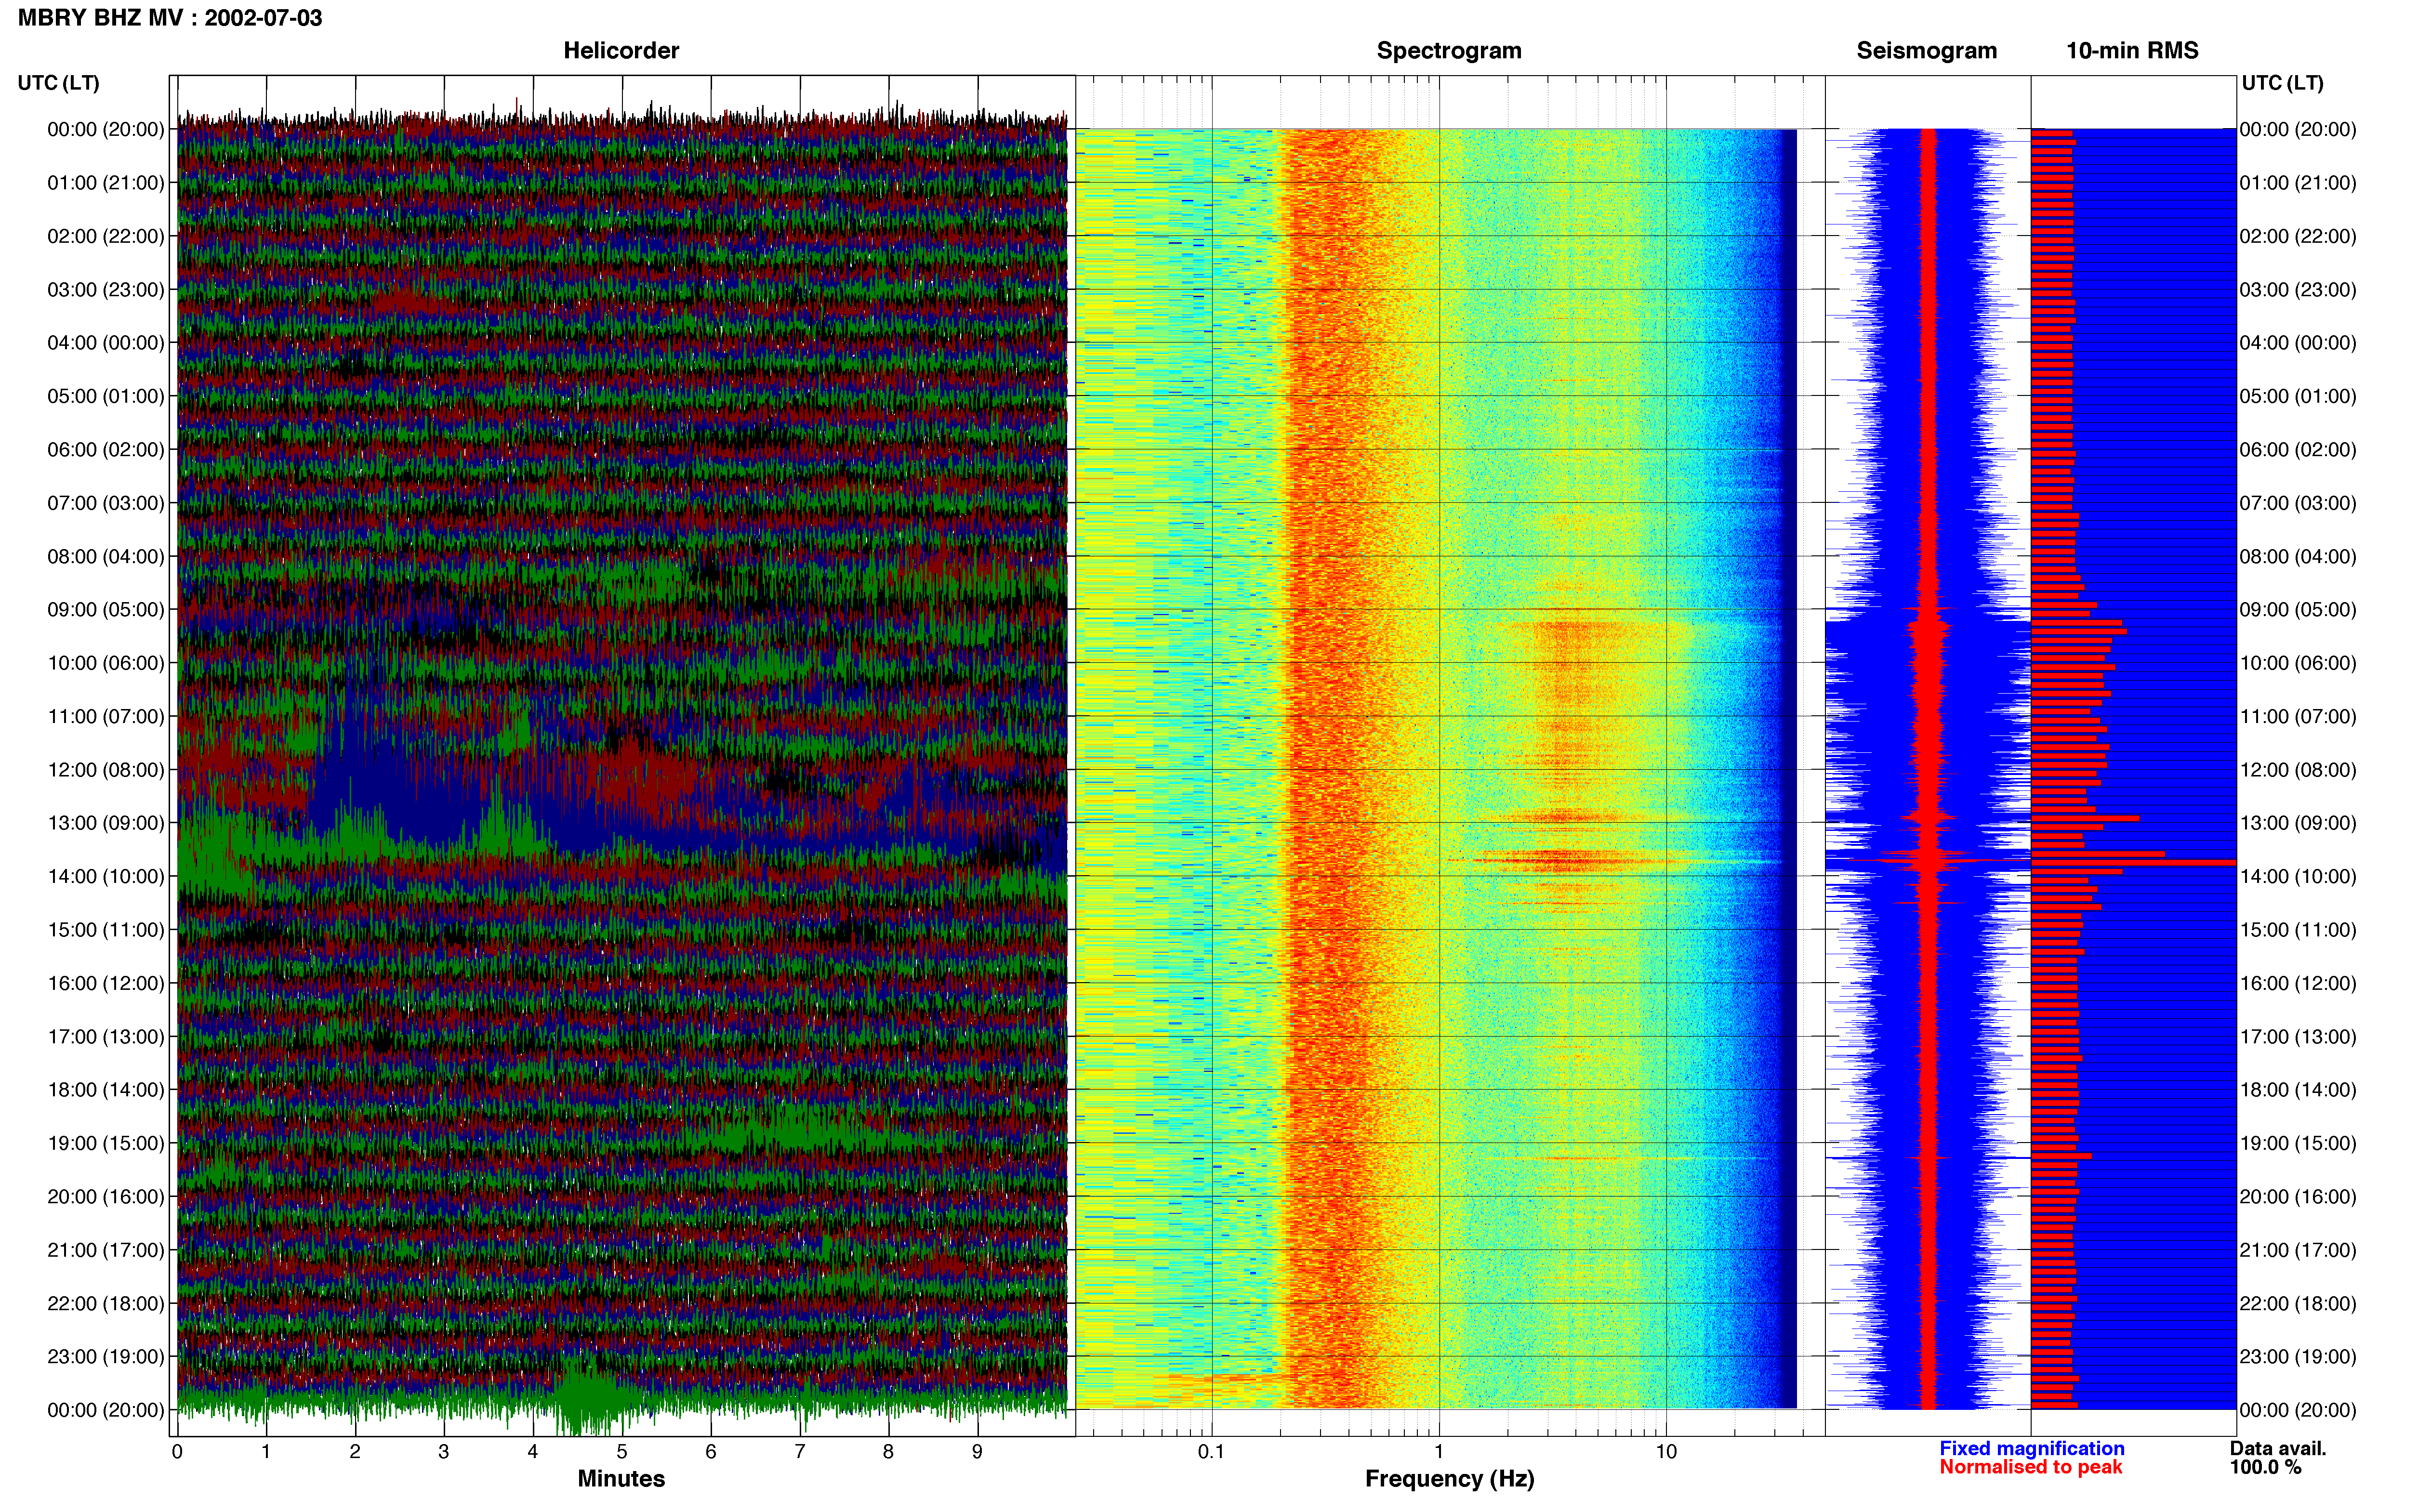Click the plot title 'MBRY BHZ MV : 2002-07-03'

click(x=170, y=18)
